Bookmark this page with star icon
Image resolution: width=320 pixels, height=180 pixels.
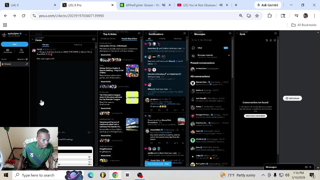[x=257, y=16]
